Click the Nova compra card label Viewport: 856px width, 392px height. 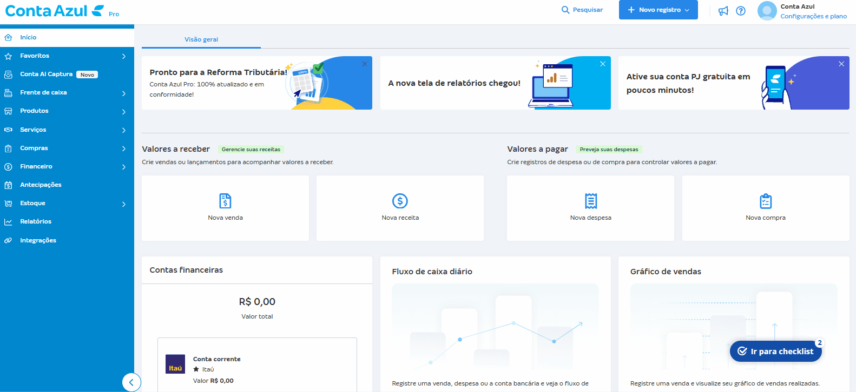766,218
